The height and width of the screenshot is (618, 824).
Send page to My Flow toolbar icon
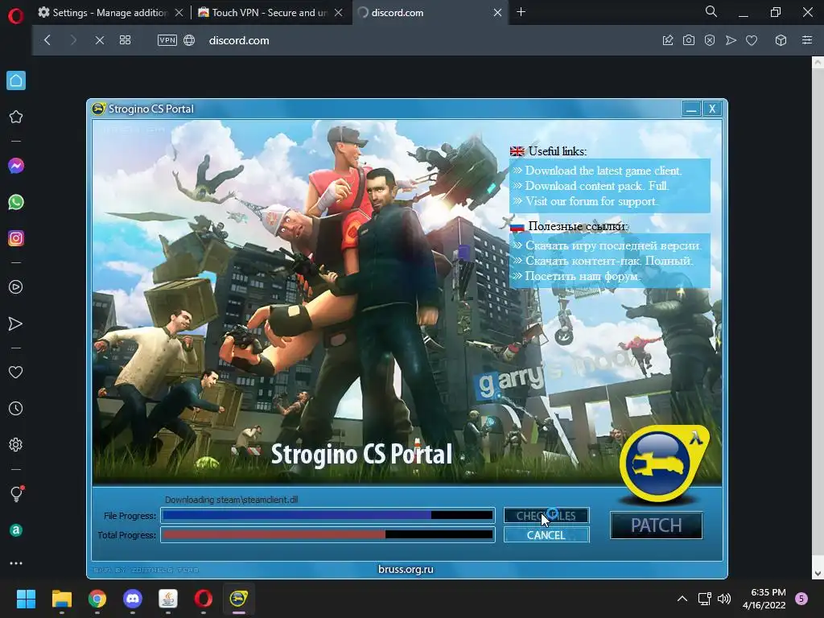(x=731, y=40)
